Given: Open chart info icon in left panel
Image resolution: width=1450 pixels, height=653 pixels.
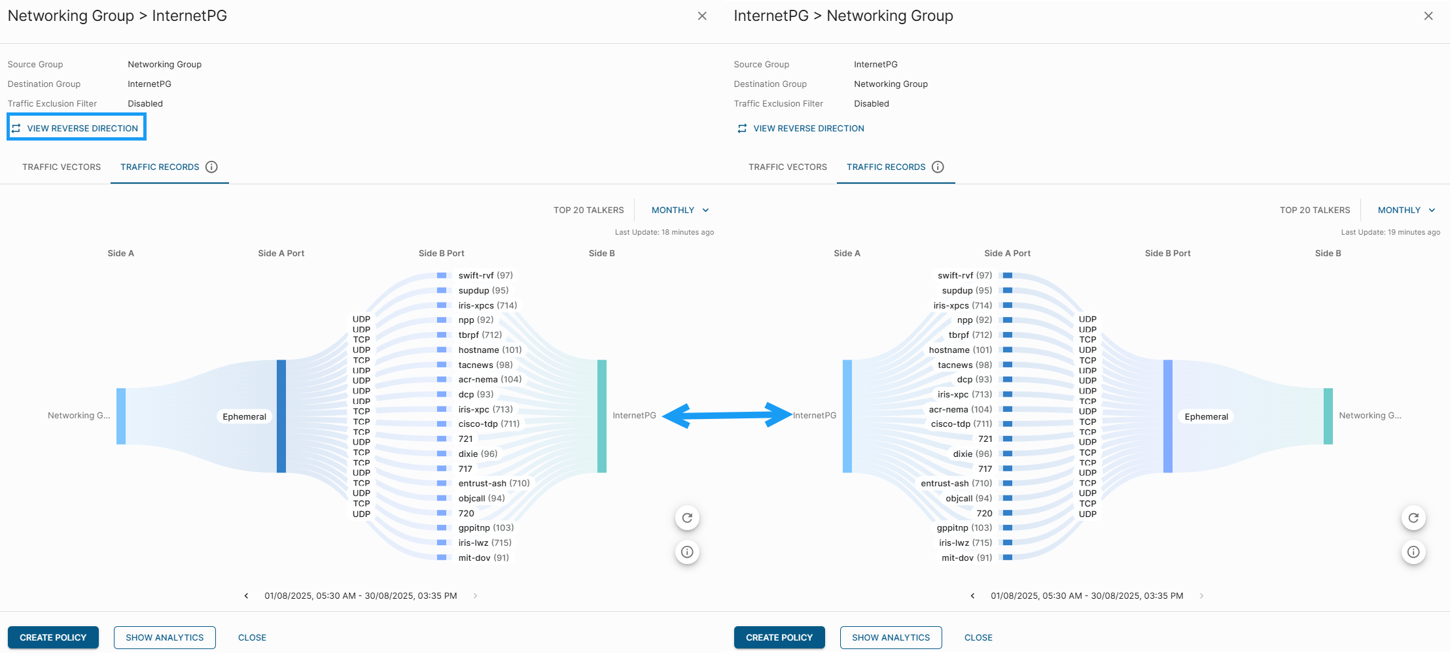Looking at the screenshot, I should (x=687, y=552).
